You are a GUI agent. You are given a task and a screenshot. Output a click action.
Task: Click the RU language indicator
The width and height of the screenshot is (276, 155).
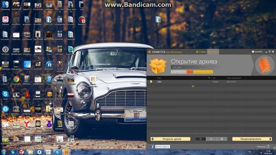tap(250, 152)
